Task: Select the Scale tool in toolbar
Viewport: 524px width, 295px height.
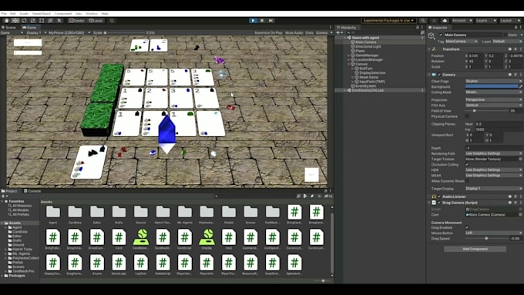Action: coord(32,20)
